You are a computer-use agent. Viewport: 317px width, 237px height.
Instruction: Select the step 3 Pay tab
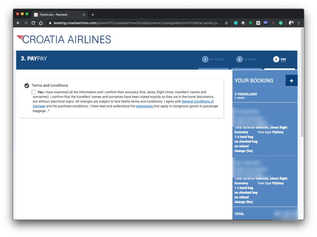pyautogui.click(x=280, y=59)
